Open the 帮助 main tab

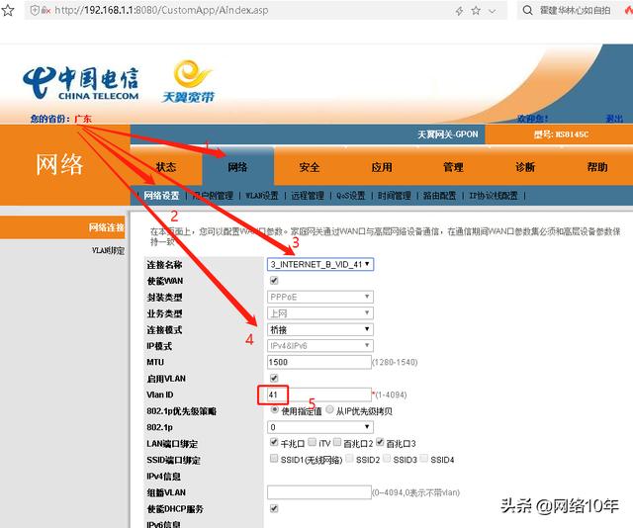tap(597, 167)
